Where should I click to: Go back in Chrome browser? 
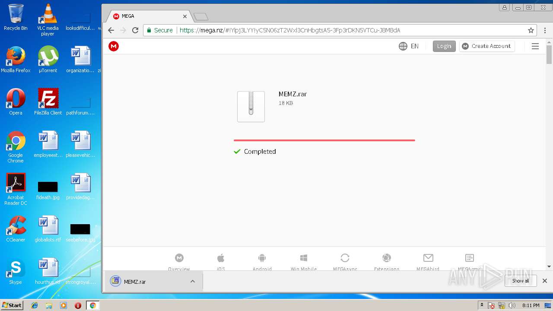(x=111, y=30)
